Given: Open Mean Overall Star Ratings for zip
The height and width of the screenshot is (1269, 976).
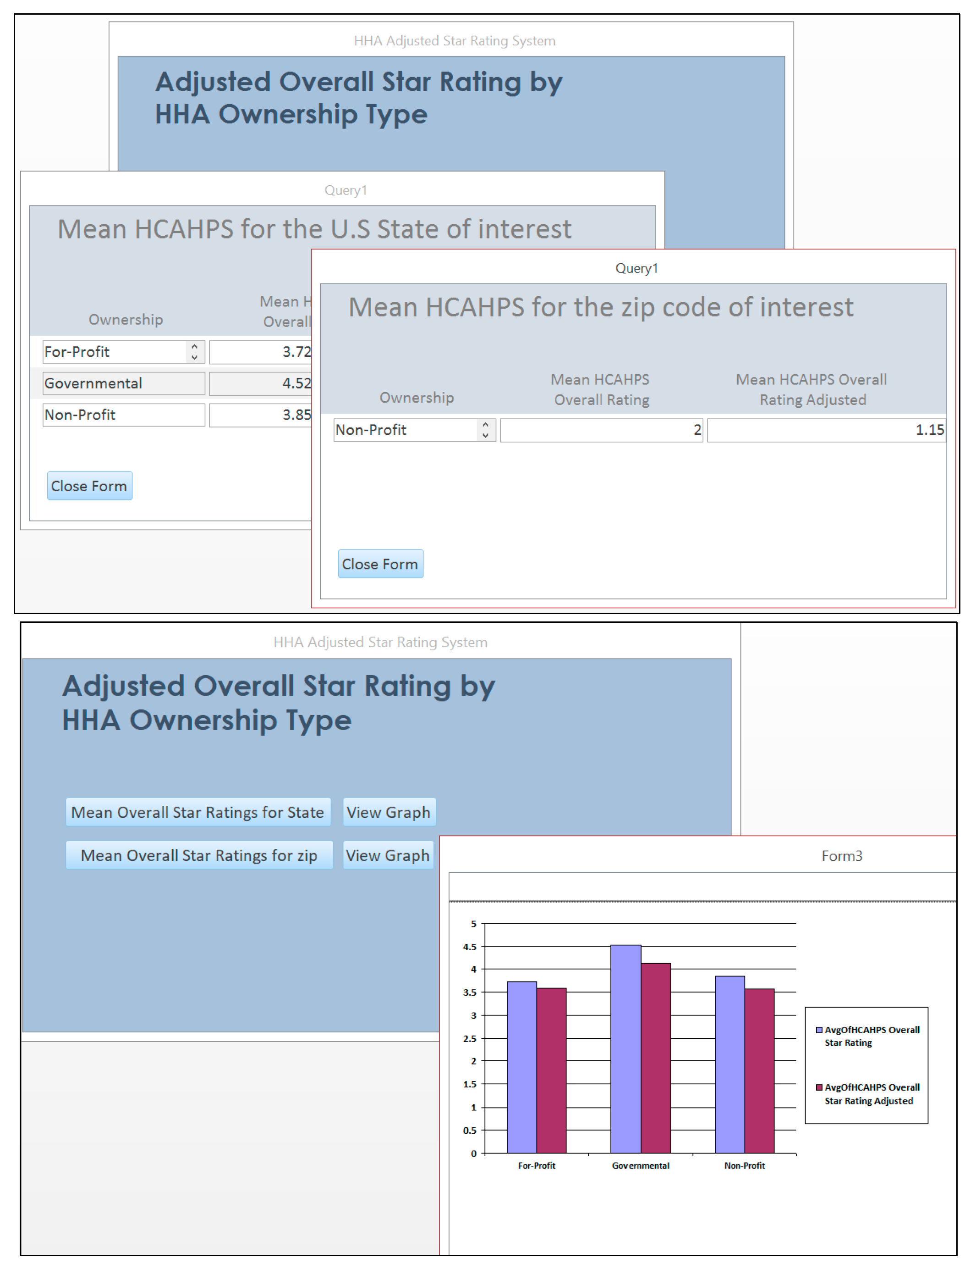Looking at the screenshot, I should coord(199,855).
